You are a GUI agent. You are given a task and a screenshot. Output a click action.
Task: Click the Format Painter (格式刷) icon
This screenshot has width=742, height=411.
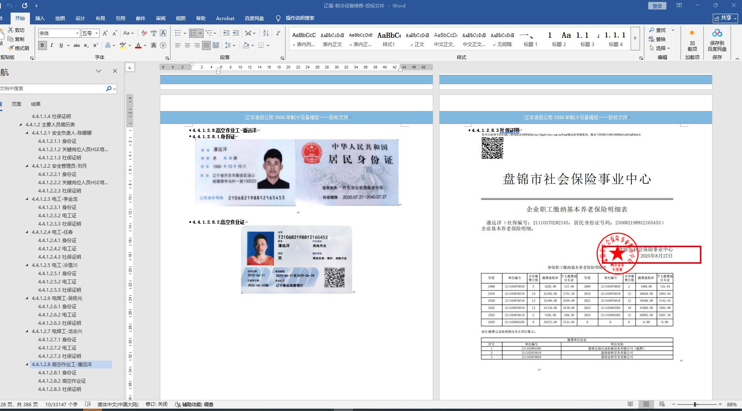pyautogui.click(x=11, y=48)
